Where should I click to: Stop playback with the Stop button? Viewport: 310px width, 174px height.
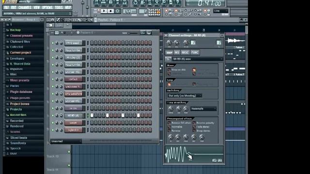pyautogui.click(x=111, y=11)
